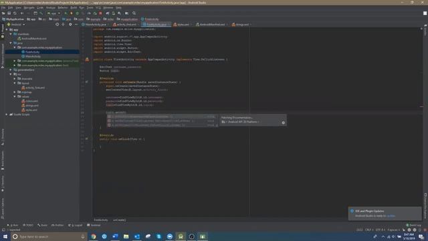Open the File menu

click(3, 7)
